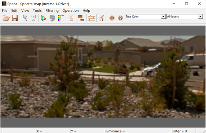Open the wrench and hammer tools icon
Screen dimensions: 206x133
point(102,18)
